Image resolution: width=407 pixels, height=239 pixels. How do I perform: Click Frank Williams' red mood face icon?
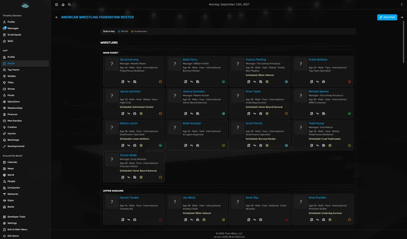349,82
